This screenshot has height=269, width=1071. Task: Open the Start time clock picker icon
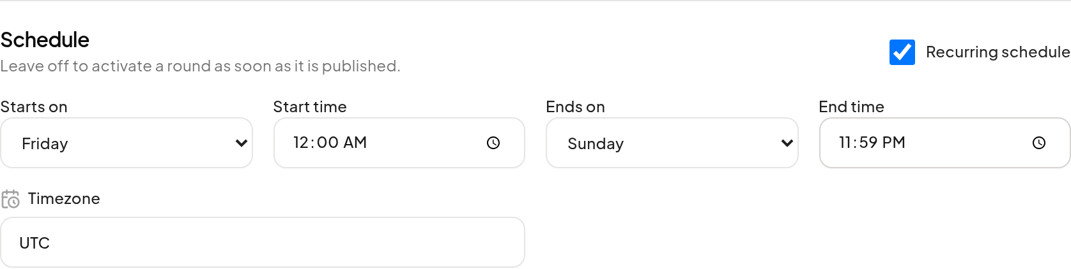493,143
